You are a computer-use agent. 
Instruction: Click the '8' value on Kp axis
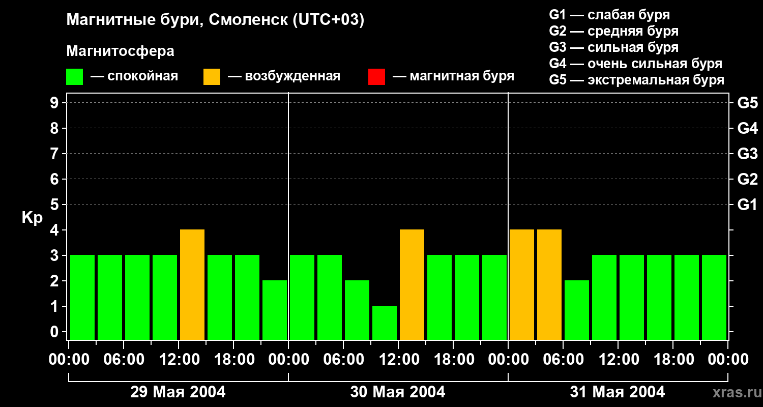(x=55, y=128)
